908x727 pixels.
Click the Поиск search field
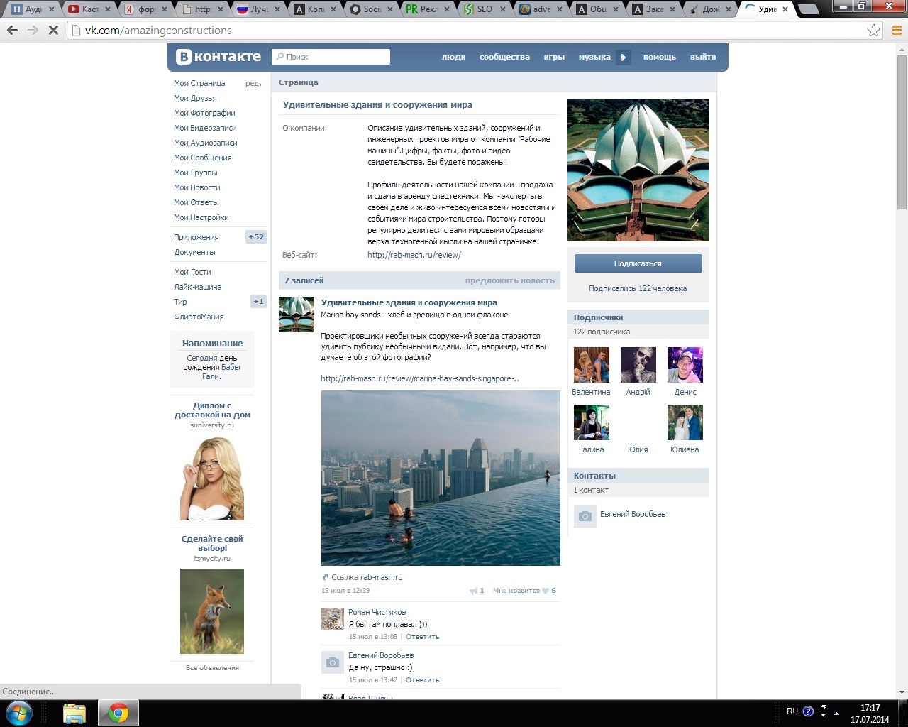(x=331, y=57)
